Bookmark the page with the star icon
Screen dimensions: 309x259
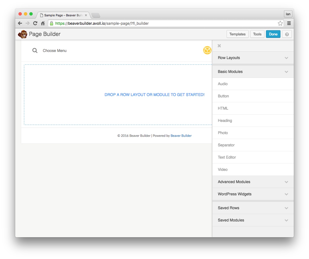click(280, 23)
